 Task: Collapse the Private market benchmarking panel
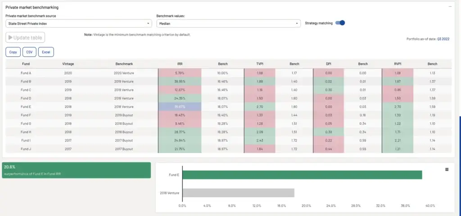tap(450, 6)
